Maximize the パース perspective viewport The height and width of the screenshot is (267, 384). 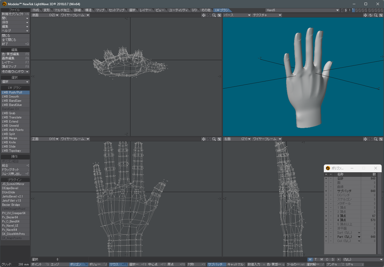[x=381, y=15]
